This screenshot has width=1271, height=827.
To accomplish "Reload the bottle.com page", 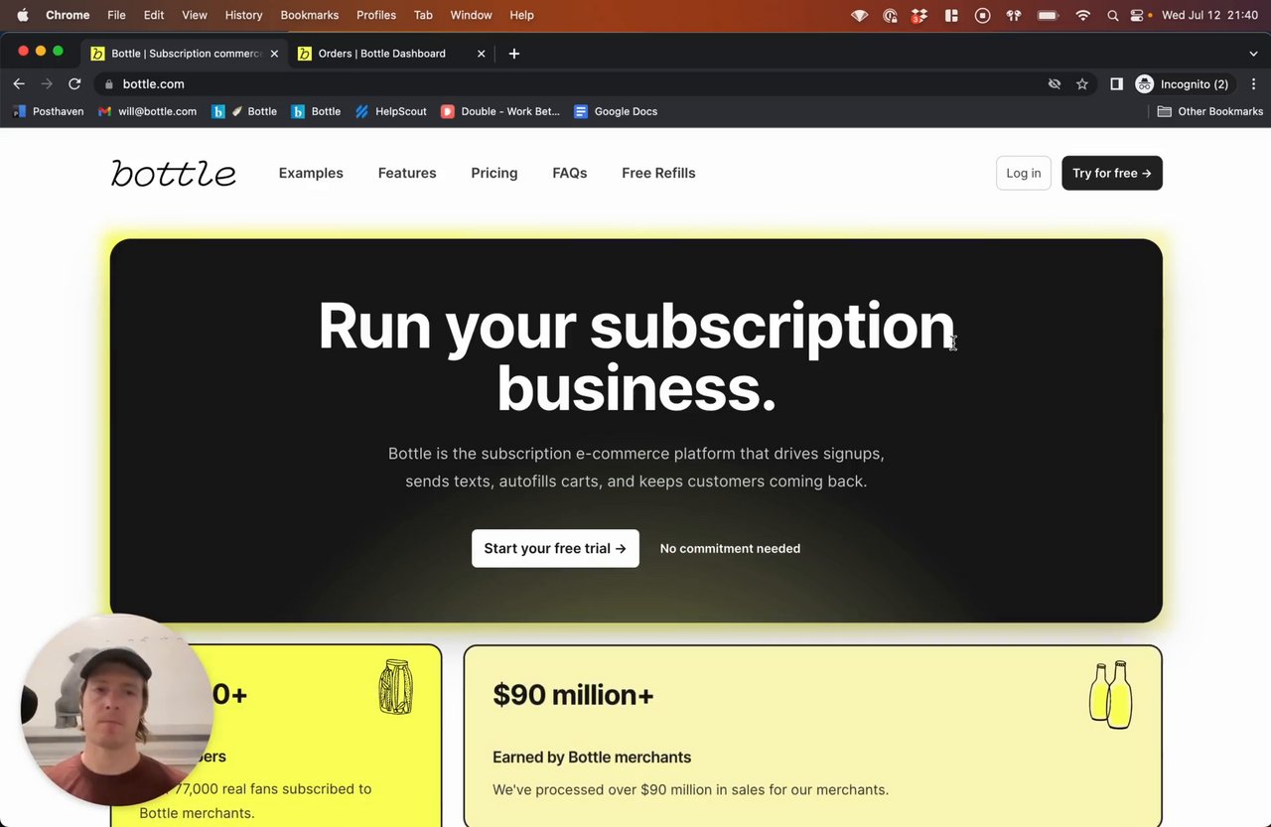I will point(74,84).
